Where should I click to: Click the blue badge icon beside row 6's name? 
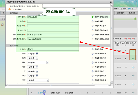[44, 91]
